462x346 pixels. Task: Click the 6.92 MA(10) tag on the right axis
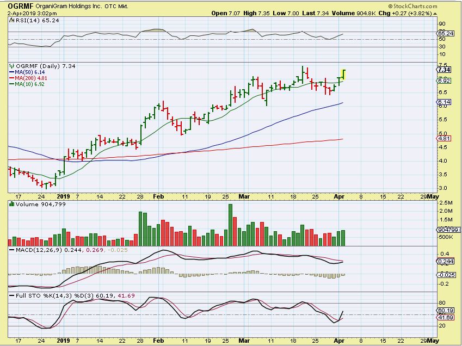click(x=444, y=81)
